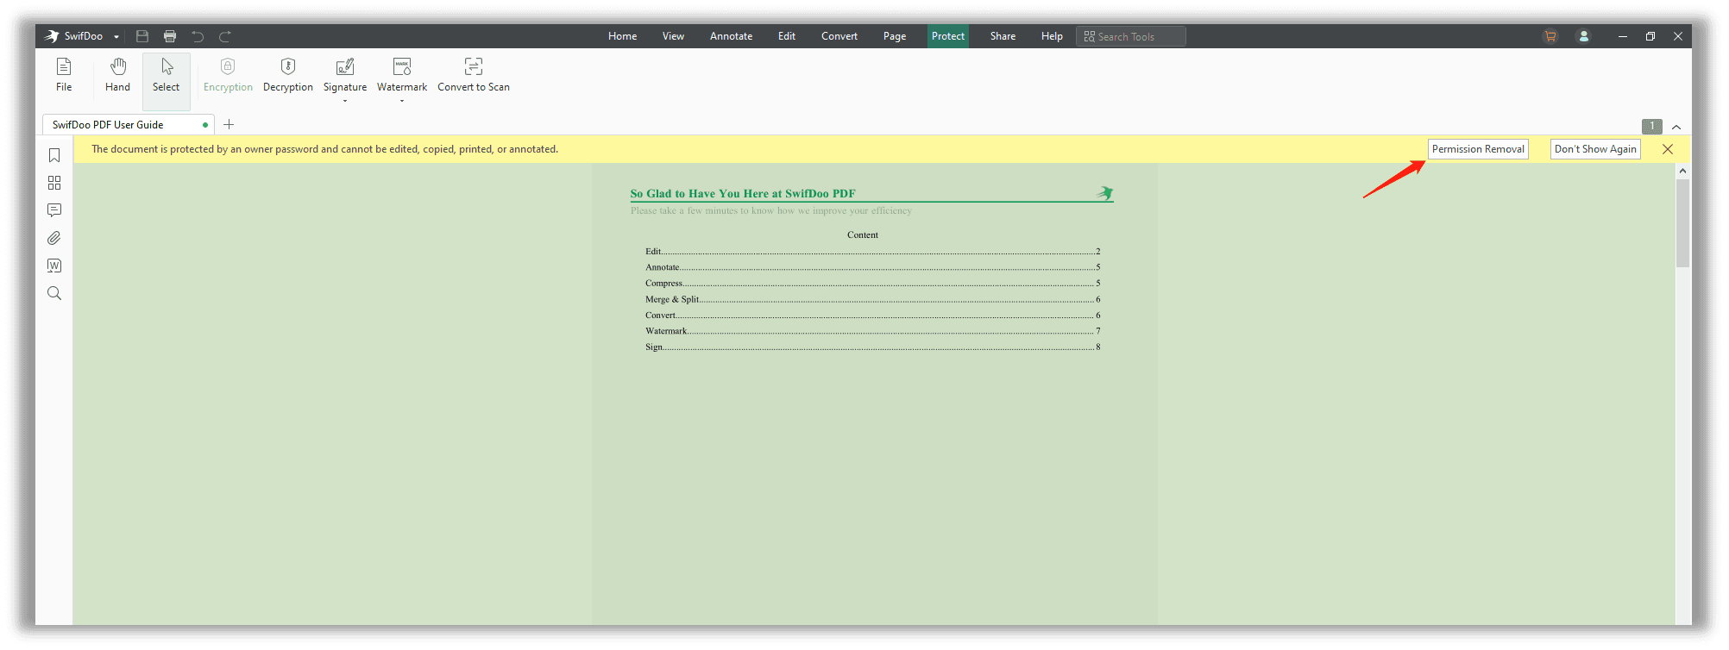
Task: Switch to the View tab
Action: pos(673,36)
